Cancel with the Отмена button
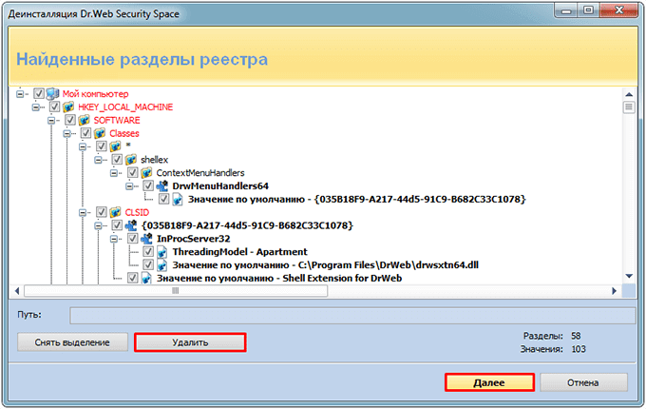 pos(583,382)
